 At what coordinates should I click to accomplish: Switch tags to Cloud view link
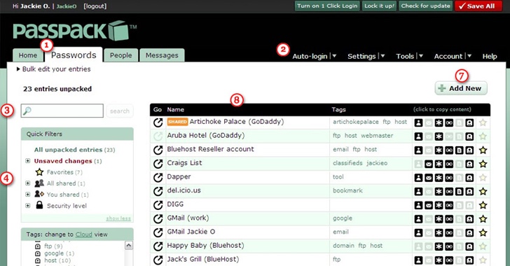83,234
